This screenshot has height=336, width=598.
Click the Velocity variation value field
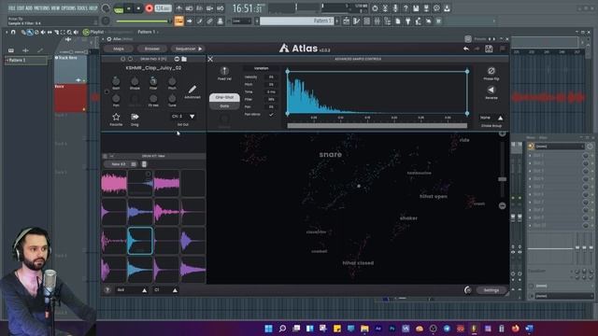(x=271, y=77)
